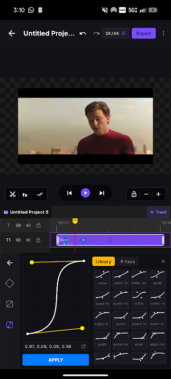171x379 pixels.
Task: Choose the expo-ou curve preset
Action: pyautogui.click(x=157, y=341)
